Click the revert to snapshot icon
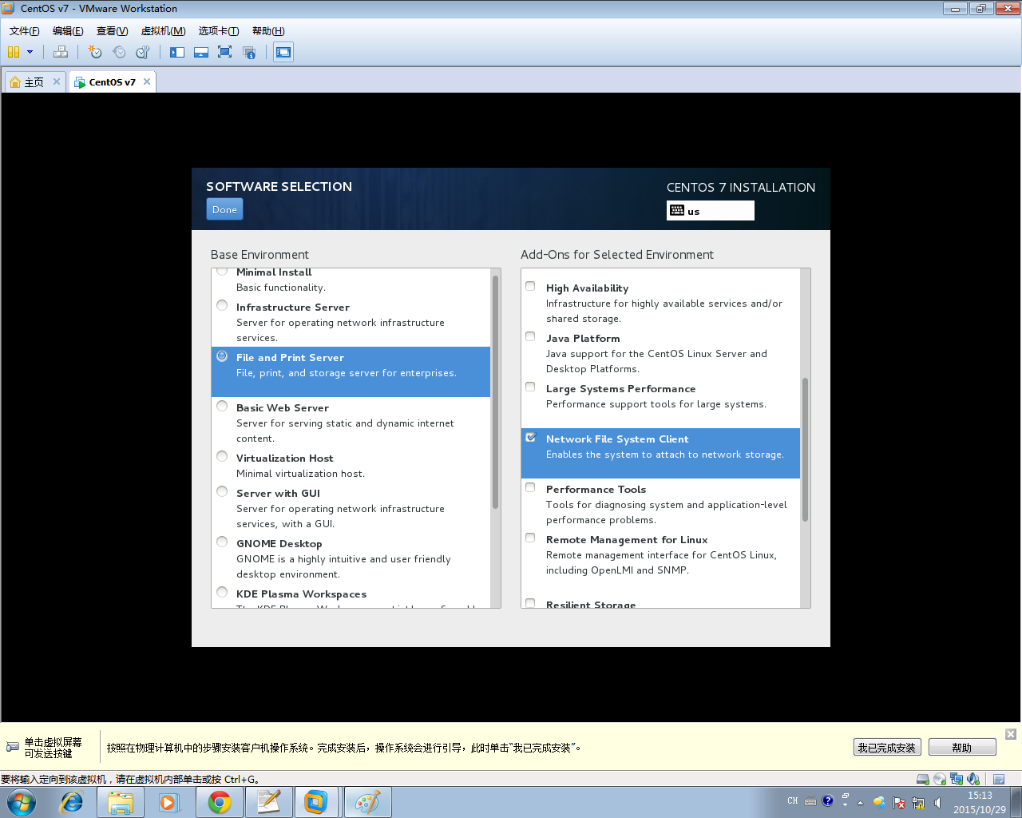Viewport: 1022px width, 818px height. 119,52
